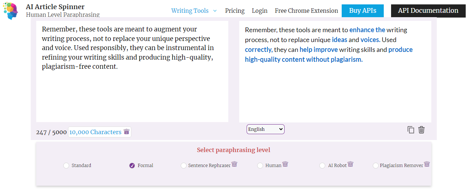Open the API Documentation button

pos(428,11)
